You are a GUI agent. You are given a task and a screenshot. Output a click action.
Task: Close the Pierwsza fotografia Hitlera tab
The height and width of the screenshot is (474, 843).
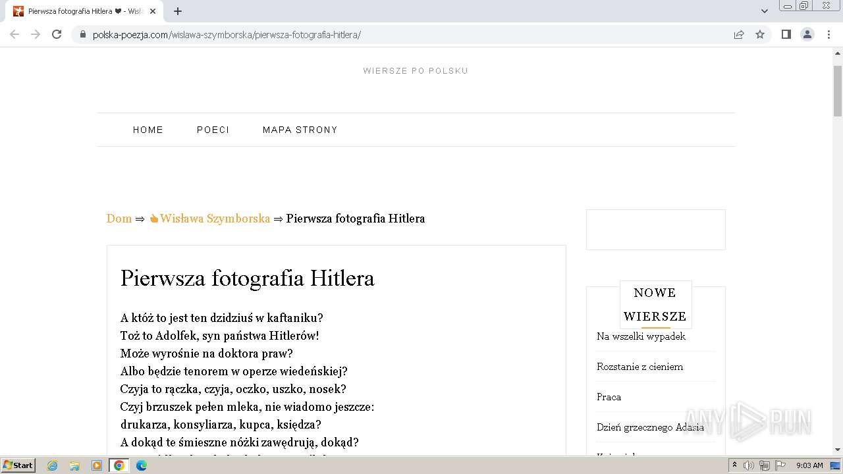(153, 11)
